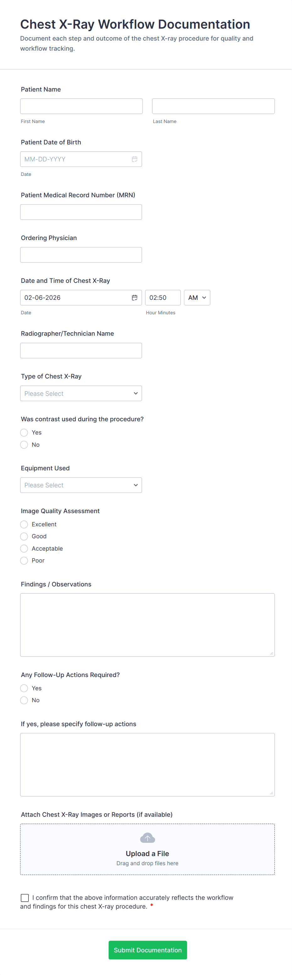Click the cloud upload icon
Screen dimensions: 292x975
147,838
